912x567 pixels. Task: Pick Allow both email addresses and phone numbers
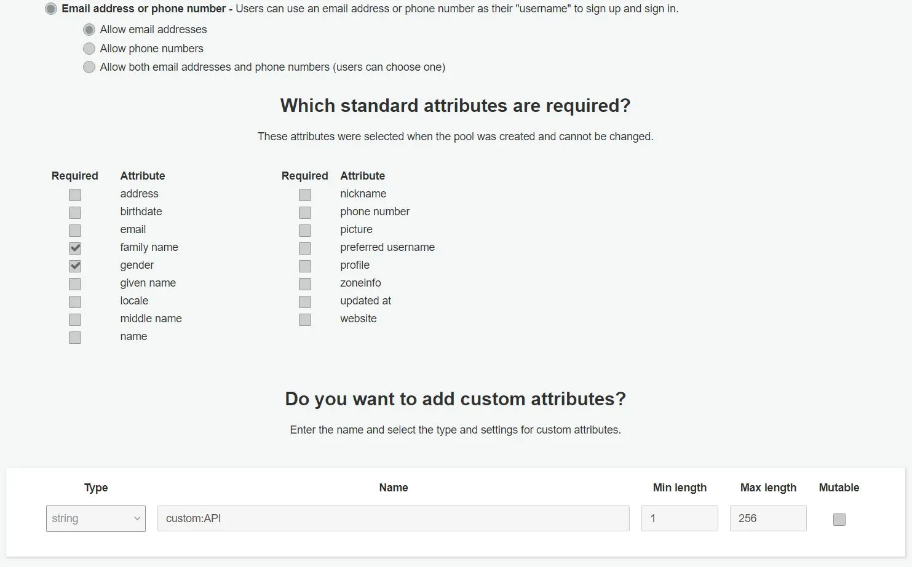(x=89, y=67)
